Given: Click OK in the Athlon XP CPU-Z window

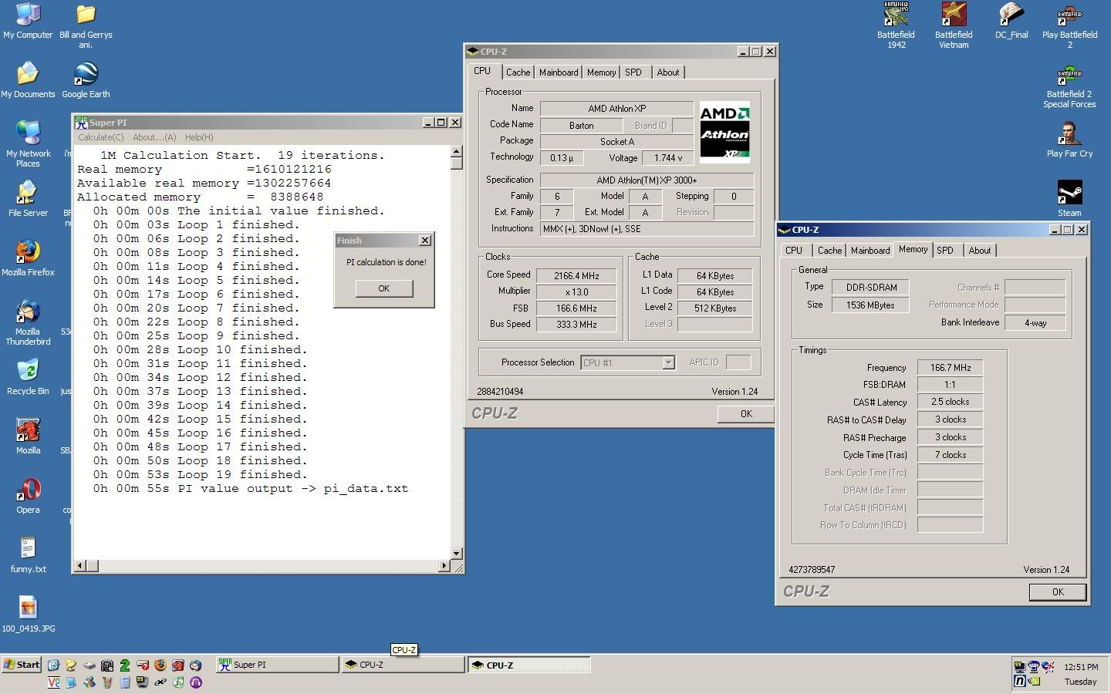Looking at the screenshot, I should point(746,414).
